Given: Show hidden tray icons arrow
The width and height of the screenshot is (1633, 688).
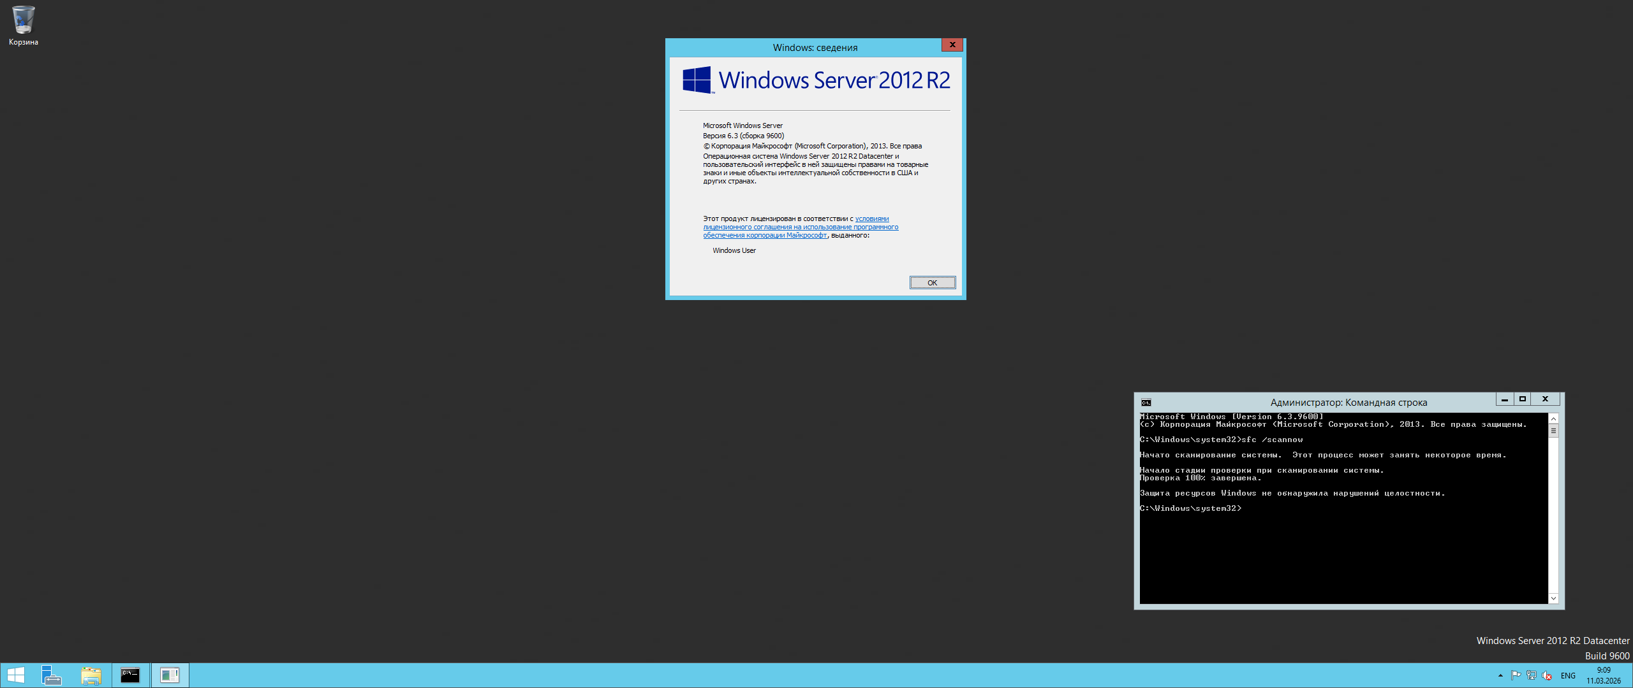Looking at the screenshot, I should pos(1500,675).
